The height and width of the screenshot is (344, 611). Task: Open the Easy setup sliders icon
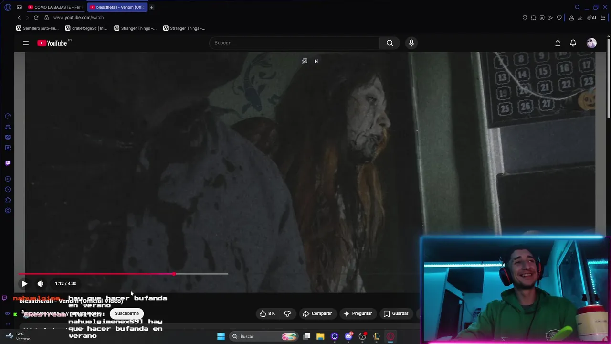click(x=603, y=18)
